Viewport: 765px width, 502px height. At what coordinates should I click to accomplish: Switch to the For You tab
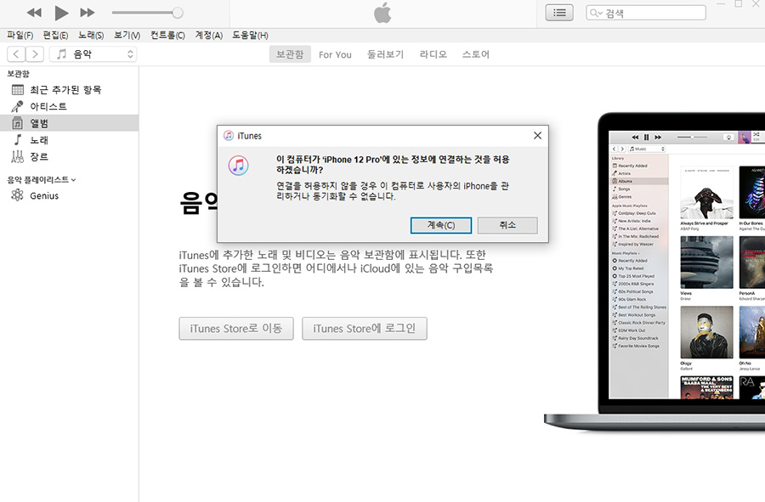[x=335, y=54]
